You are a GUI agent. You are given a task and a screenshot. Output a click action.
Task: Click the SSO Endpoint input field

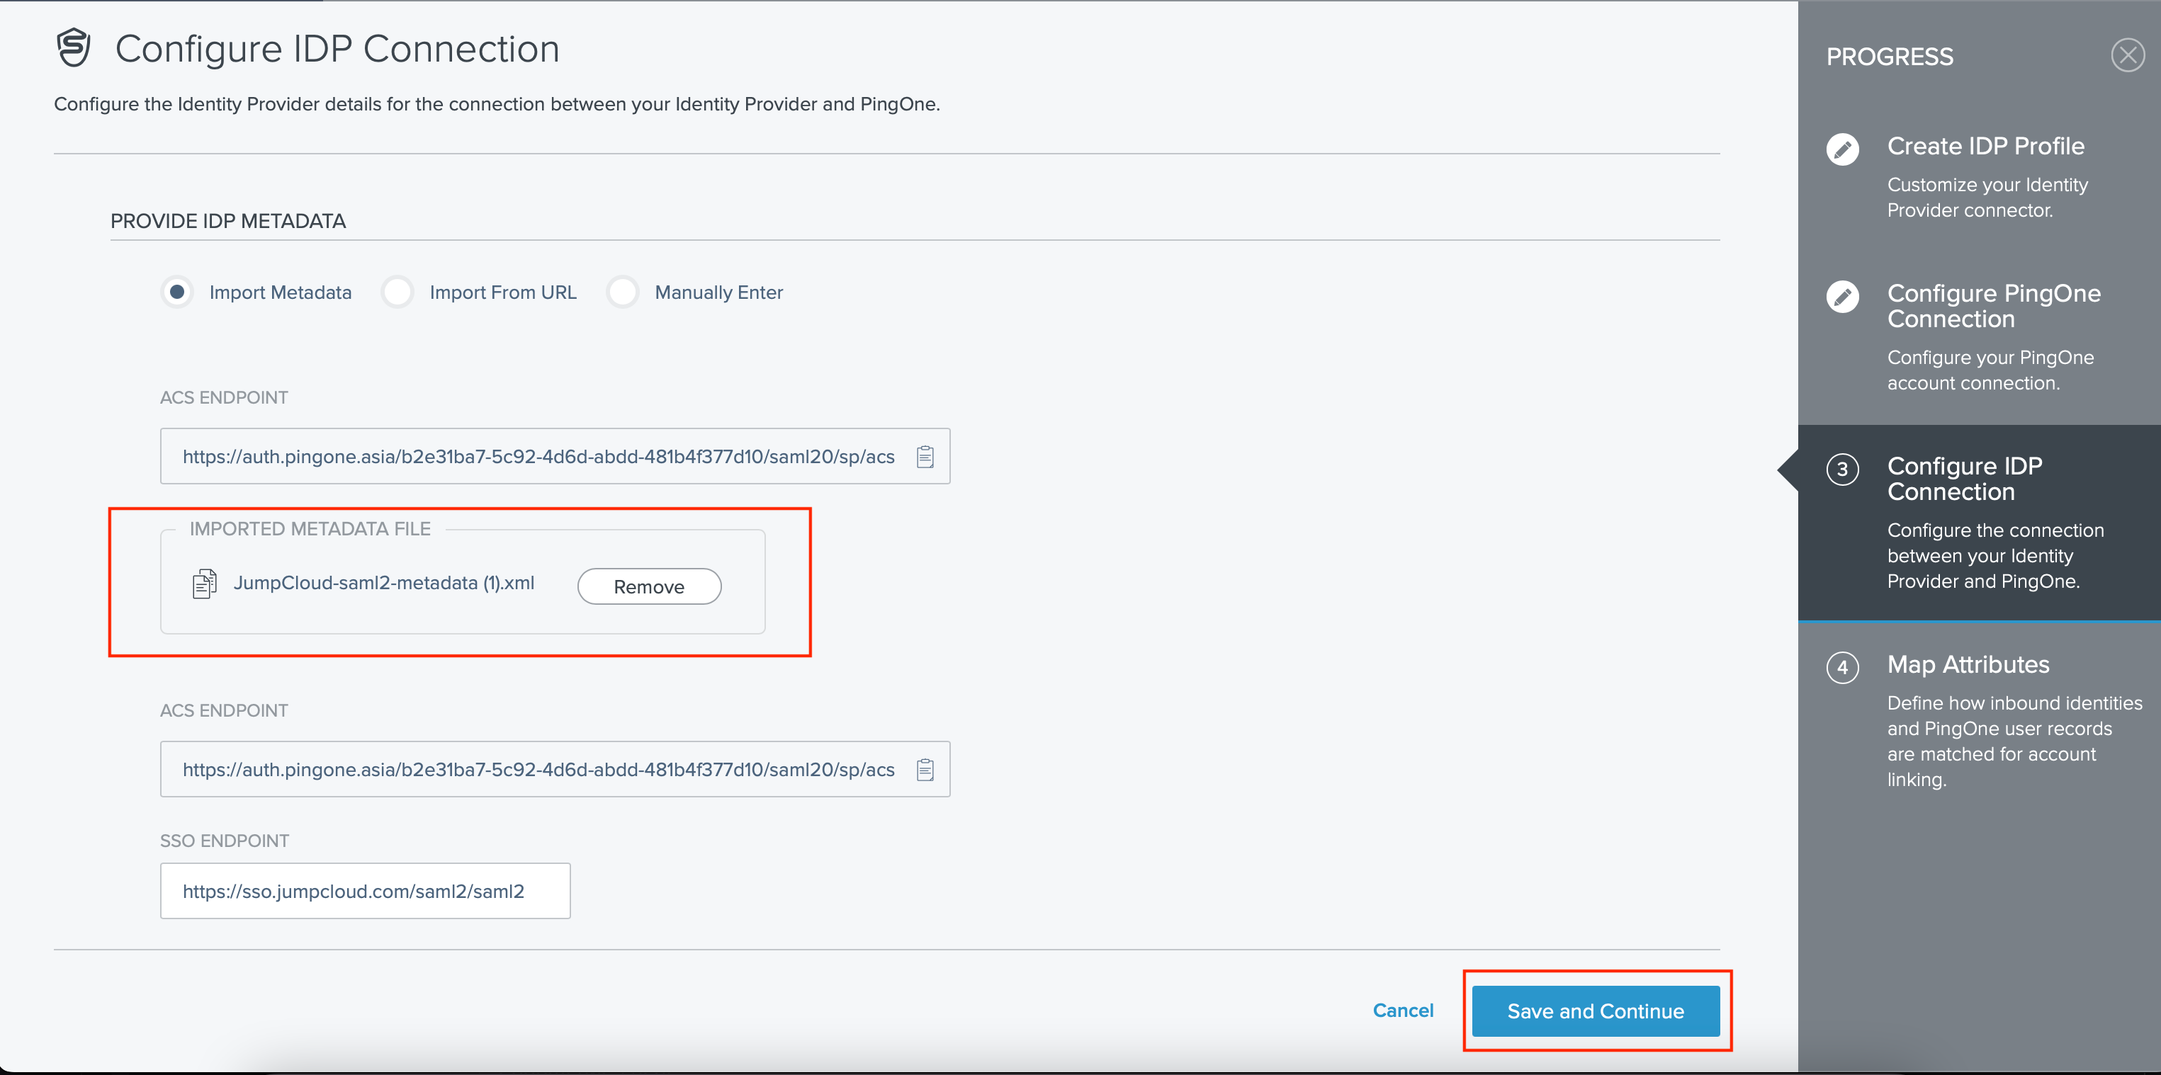tap(366, 892)
